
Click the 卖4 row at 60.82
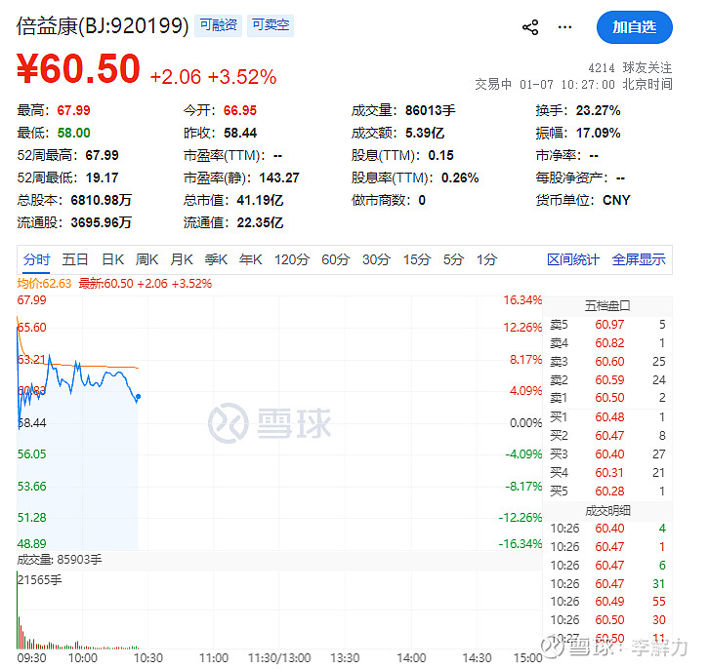click(607, 343)
